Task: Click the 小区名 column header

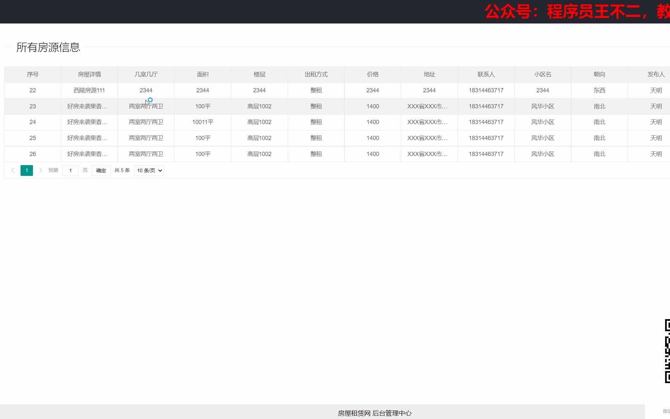Action: pyautogui.click(x=543, y=74)
